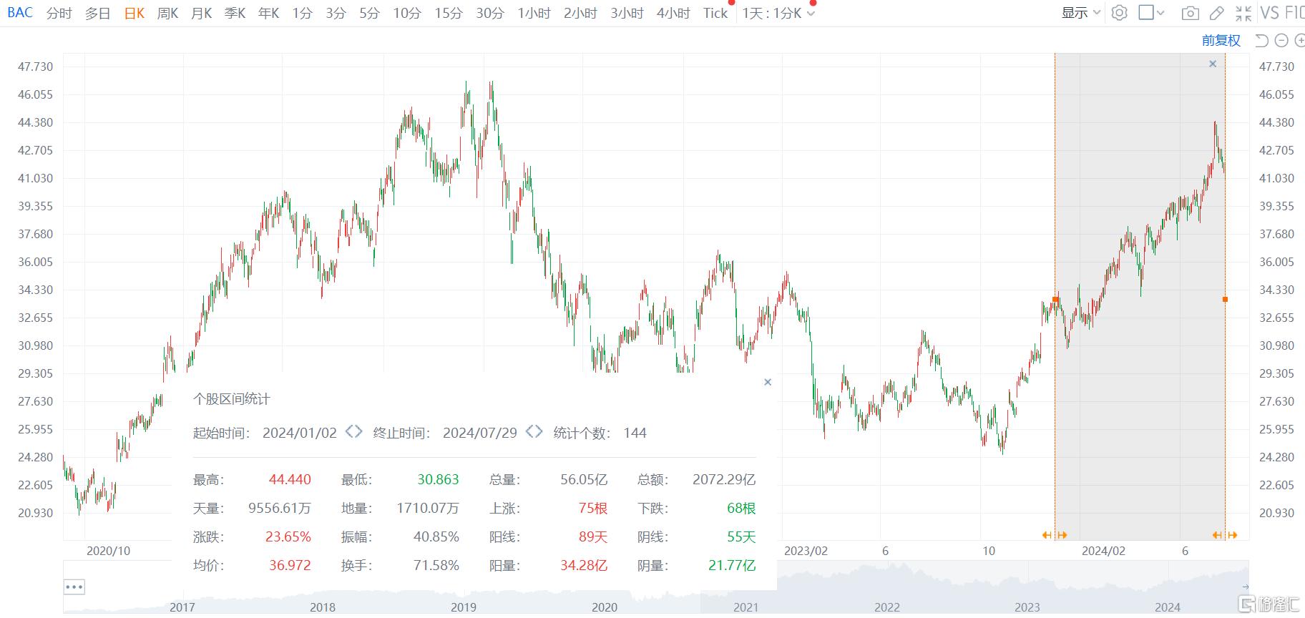Viewport: 1305px width, 618px height.
Task: Reset chart view with undo arrow icon
Action: tap(1261, 41)
